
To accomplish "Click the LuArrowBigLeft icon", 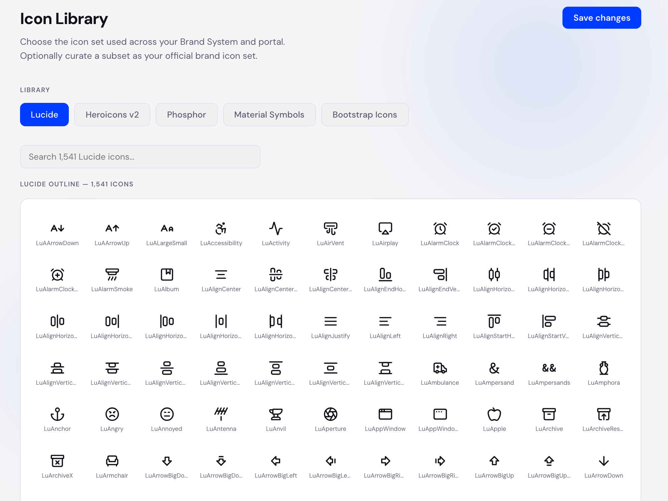I will tap(276, 461).
